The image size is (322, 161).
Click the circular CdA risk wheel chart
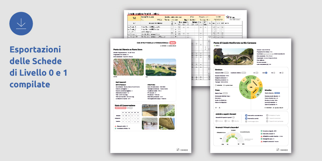(x=251, y=87)
